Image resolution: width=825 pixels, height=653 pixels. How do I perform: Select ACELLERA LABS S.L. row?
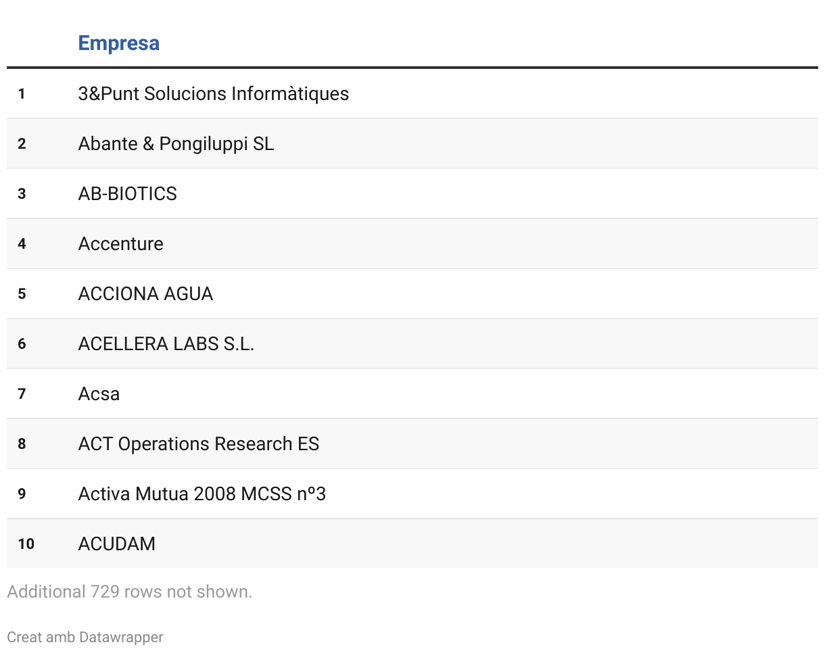click(412, 343)
